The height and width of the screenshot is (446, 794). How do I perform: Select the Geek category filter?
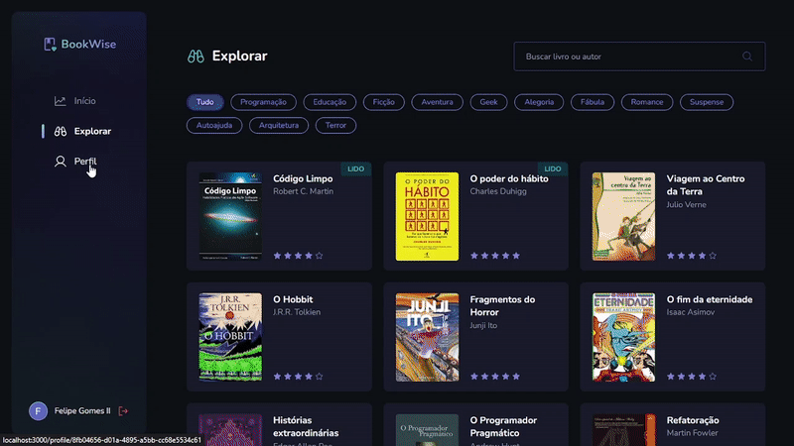click(488, 102)
